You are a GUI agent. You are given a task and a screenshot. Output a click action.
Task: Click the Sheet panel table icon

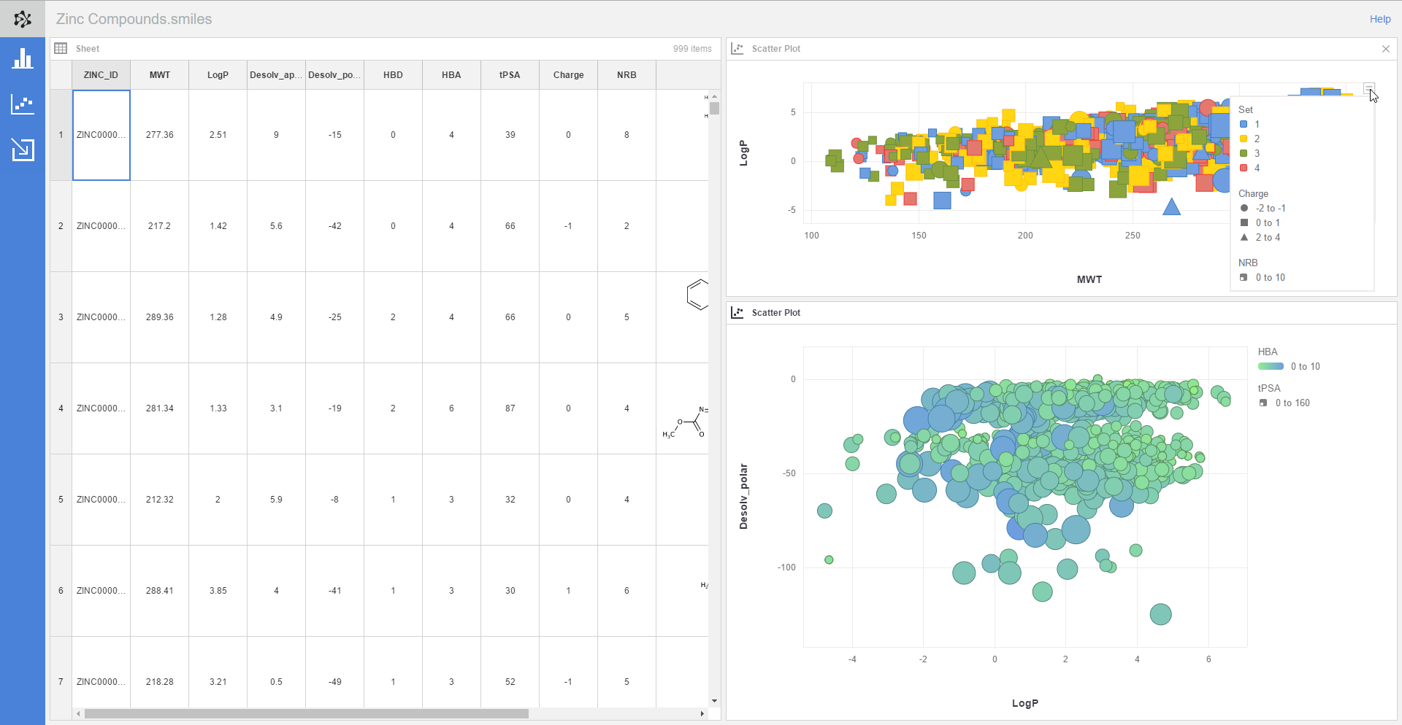(61, 49)
